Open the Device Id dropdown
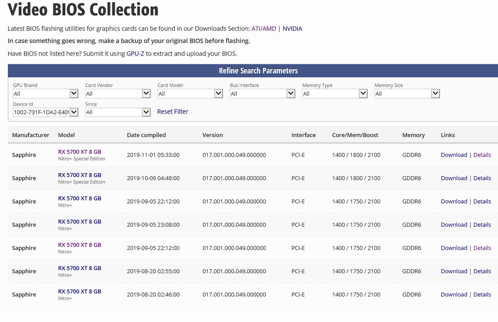The image size is (498, 322). (46, 112)
